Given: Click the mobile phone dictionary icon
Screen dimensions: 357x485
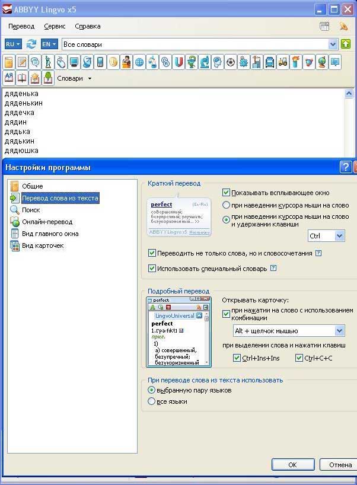Looking at the screenshot, I should 100,62.
